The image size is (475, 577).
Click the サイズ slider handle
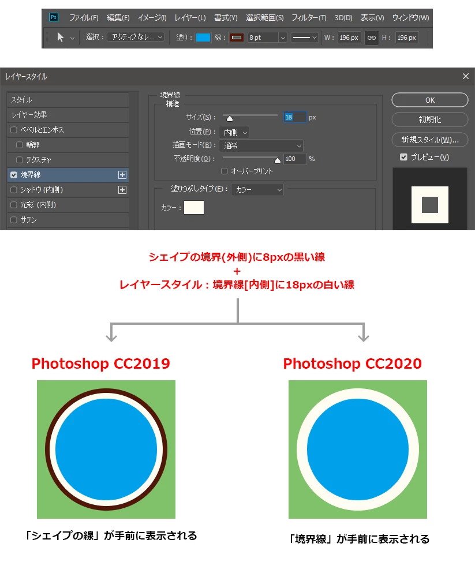click(x=229, y=118)
